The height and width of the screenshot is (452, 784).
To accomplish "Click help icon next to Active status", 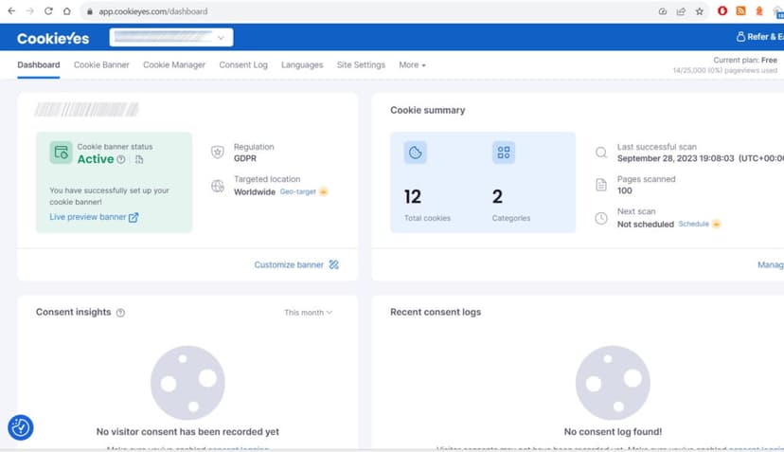I will click(x=121, y=159).
